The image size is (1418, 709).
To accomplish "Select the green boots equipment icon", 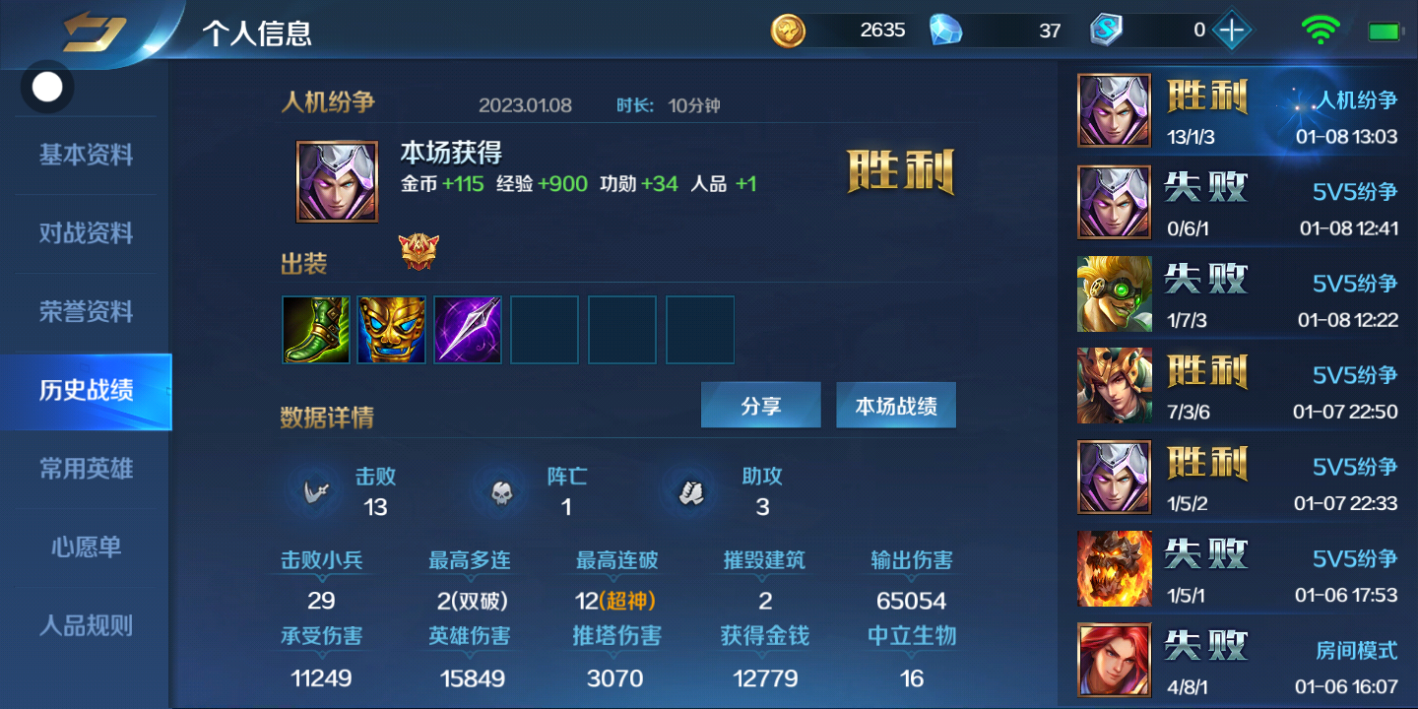I will (x=316, y=330).
